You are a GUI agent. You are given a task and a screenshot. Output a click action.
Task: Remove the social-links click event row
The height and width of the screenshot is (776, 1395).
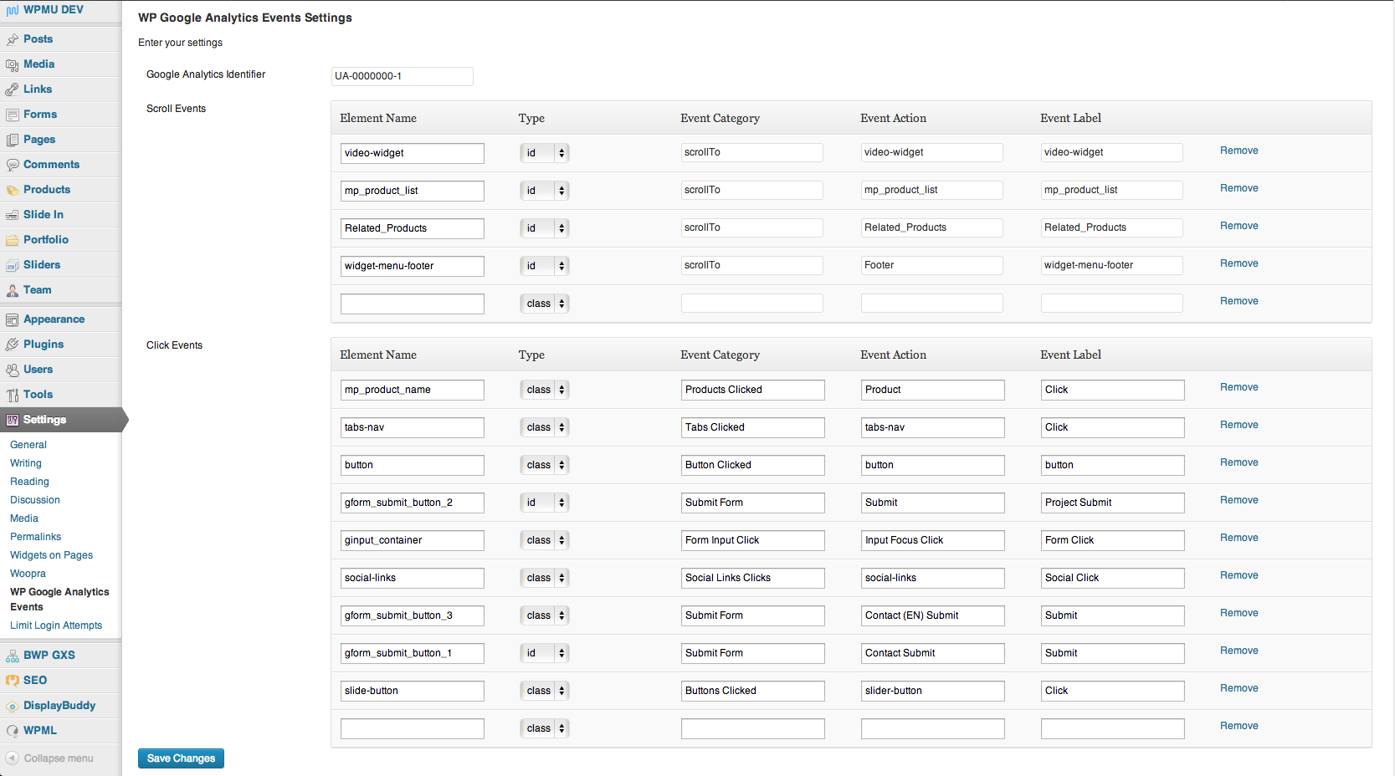1239,575
